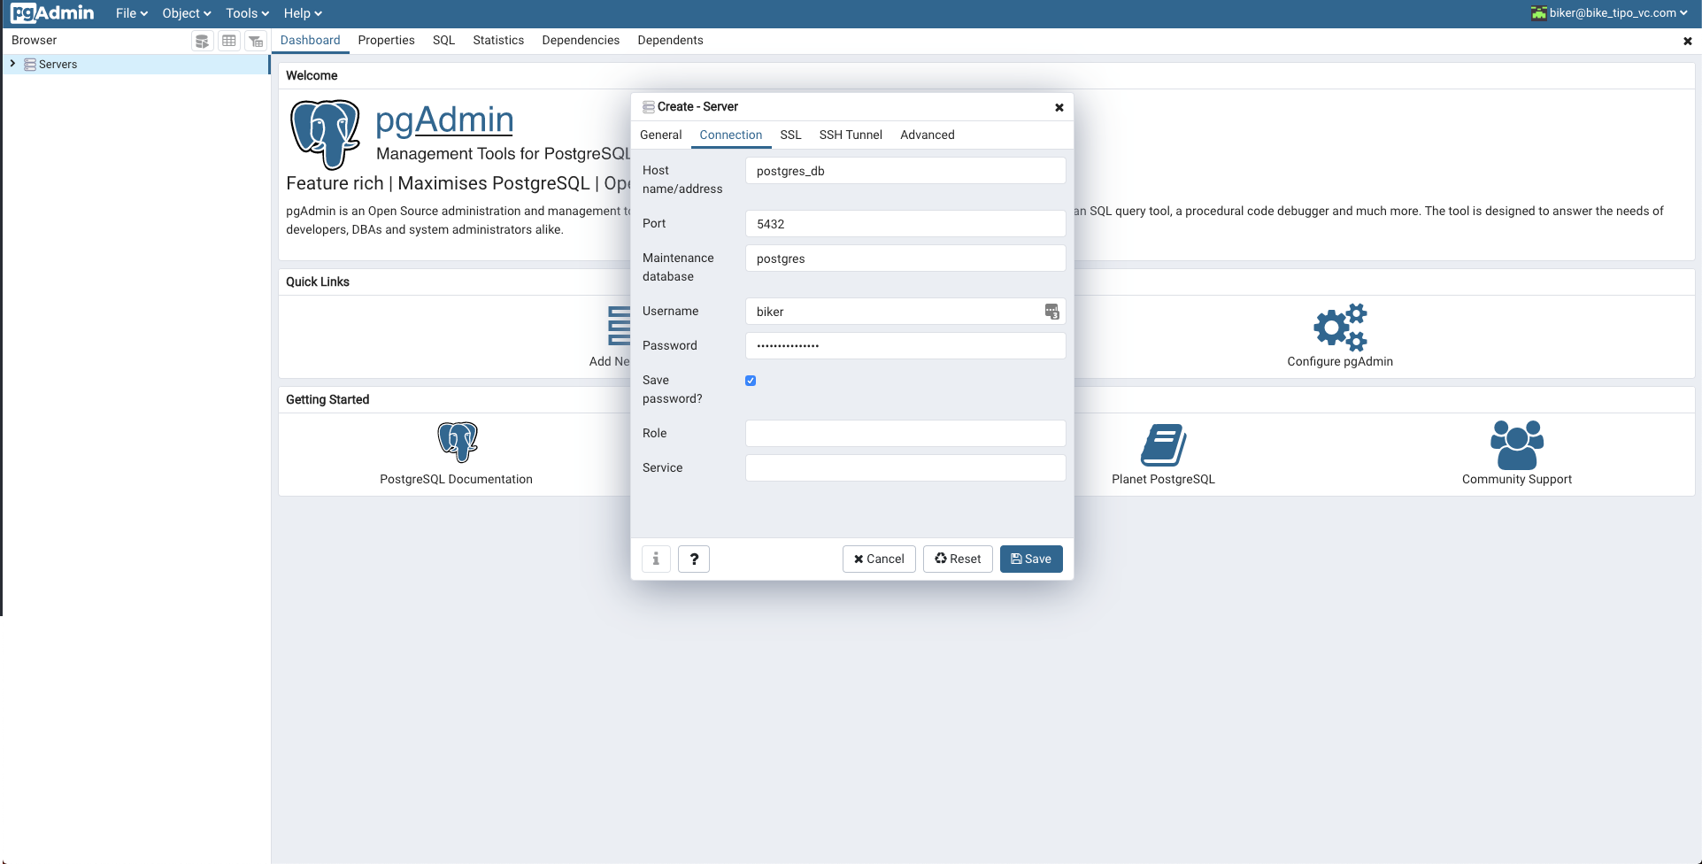Screen dimensions: 1702x864
Task: Open the Planet PostgreSQL book icon
Action: 1163,444
